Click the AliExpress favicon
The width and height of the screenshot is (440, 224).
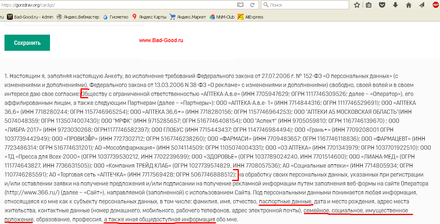coord(240,17)
